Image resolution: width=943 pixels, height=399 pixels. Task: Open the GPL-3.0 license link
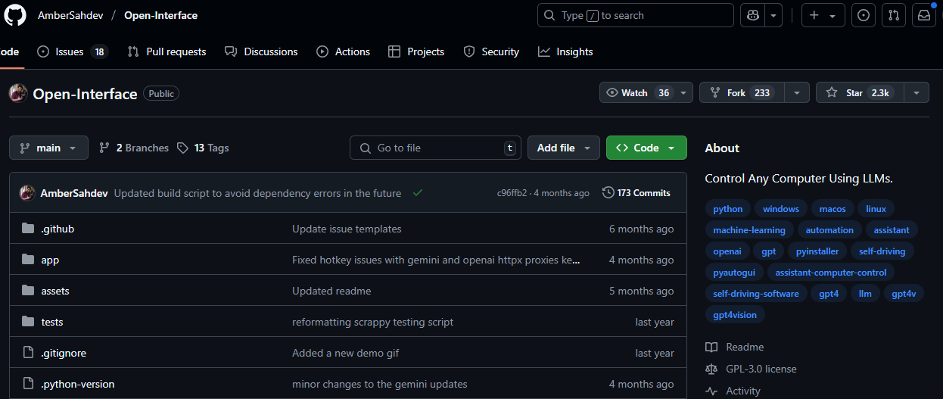751,369
